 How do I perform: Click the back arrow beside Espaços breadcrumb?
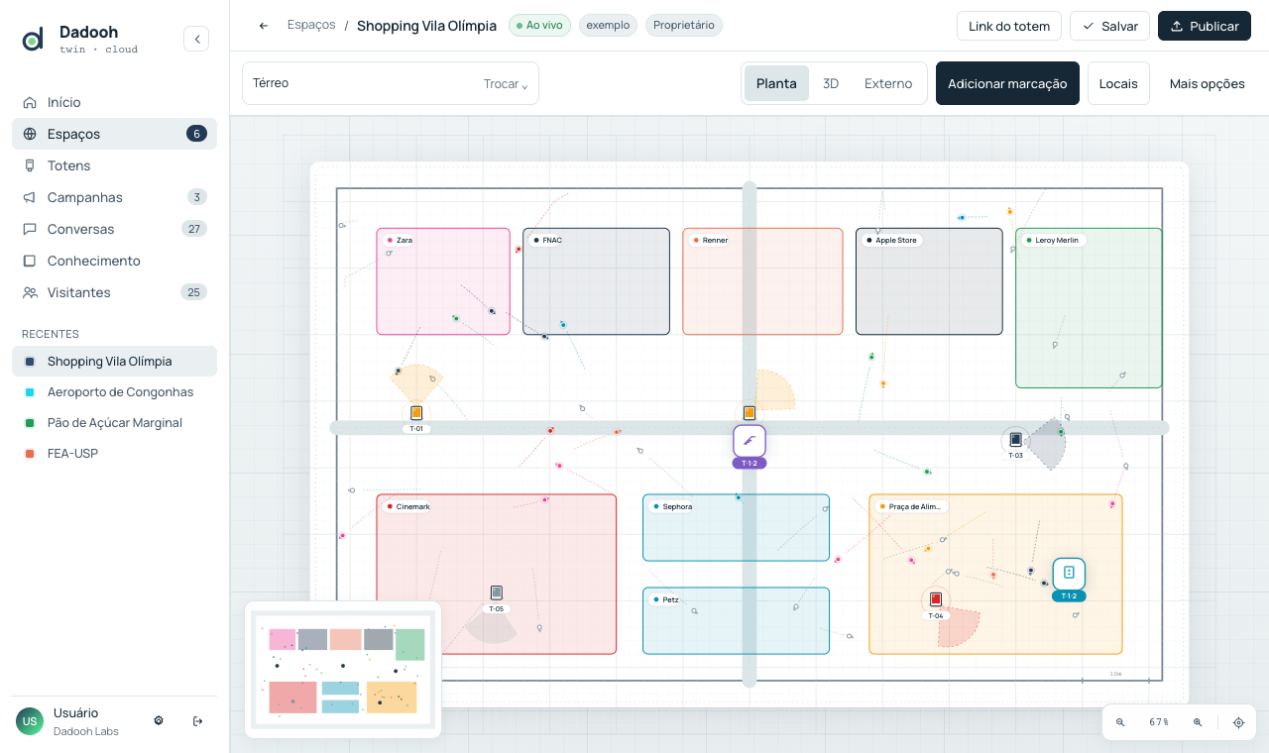263,26
